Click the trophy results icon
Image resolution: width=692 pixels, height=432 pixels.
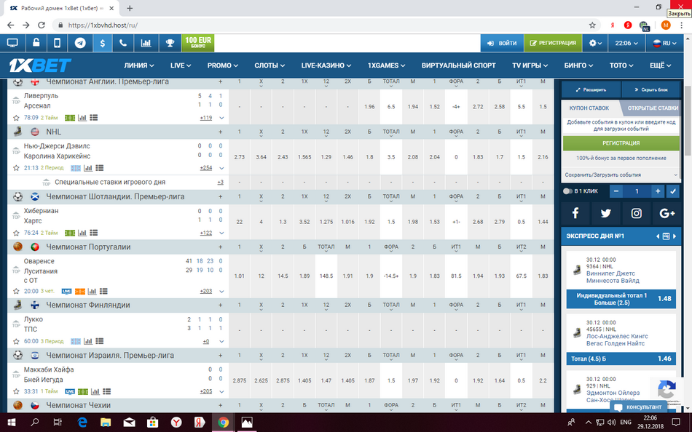(x=170, y=43)
